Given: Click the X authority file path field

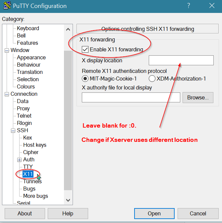Looking at the screenshot, I should click(131, 97).
